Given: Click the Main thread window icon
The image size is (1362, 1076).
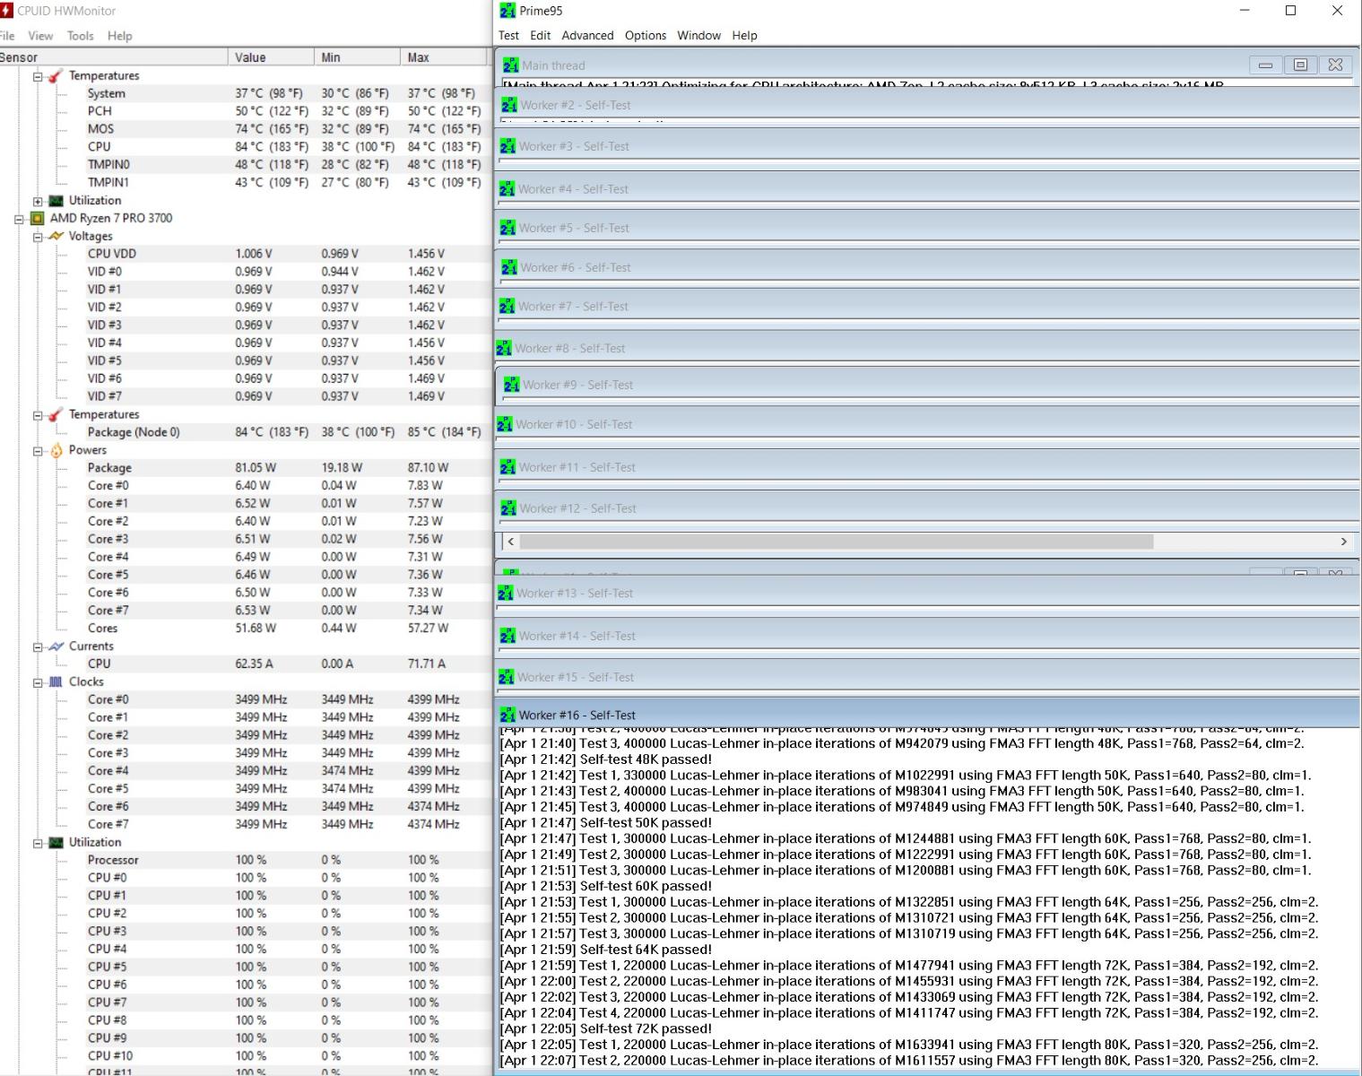Looking at the screenshot, I should coord(511,65).
